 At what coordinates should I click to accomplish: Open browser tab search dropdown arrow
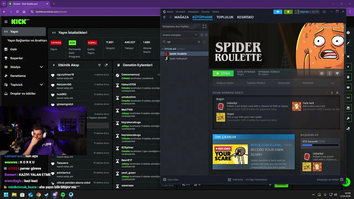pos(4,4)
